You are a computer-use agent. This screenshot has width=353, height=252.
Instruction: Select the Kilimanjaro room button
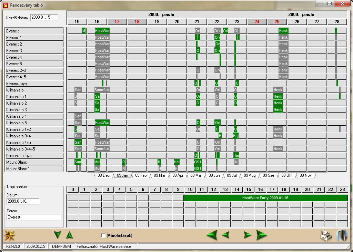click(34, 90)
